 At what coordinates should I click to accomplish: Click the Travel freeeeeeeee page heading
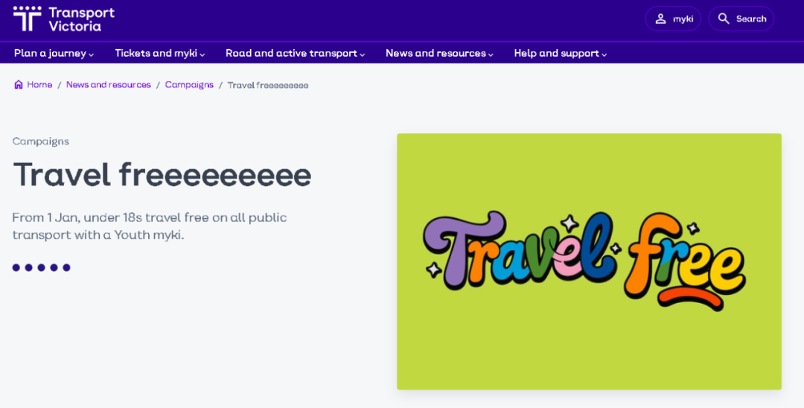pyautogui.click(x=162, y=175)
